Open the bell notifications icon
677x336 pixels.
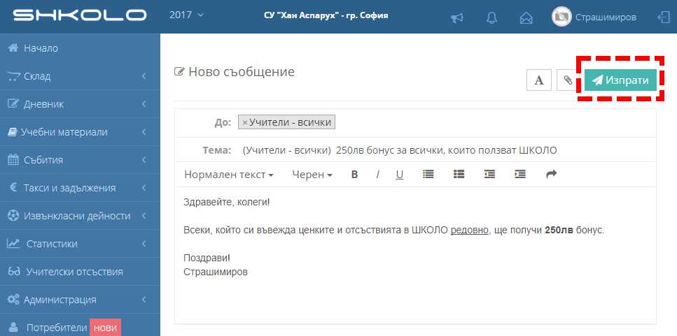[491, 17]
